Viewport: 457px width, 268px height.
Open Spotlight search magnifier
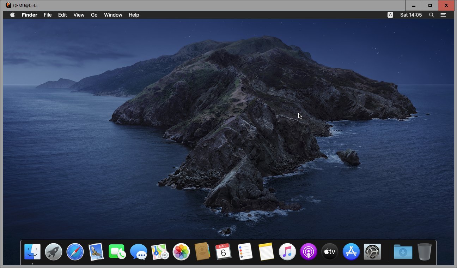pyautogui.click(x=431, y=15)
